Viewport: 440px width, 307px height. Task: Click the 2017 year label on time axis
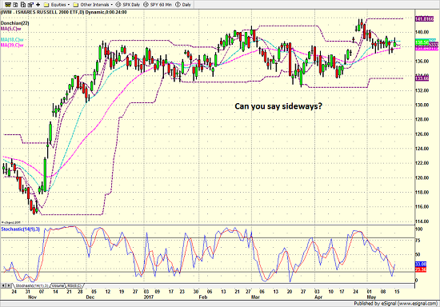(x=149, y=297)
